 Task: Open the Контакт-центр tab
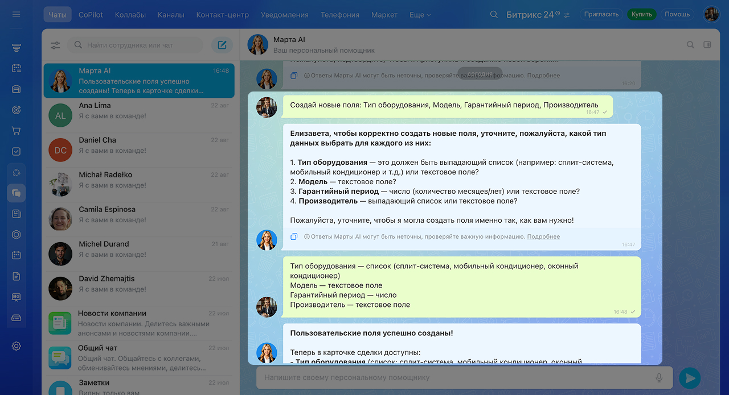pos(222,15)
